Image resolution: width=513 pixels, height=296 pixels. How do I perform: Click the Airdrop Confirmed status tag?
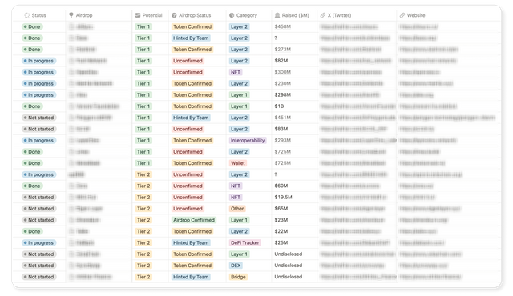(194, 220)
